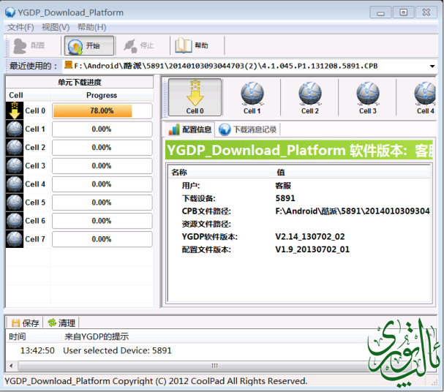Select the CPB文件路径: row
This screenshot has width=444, height=392.
pos(299,211)
